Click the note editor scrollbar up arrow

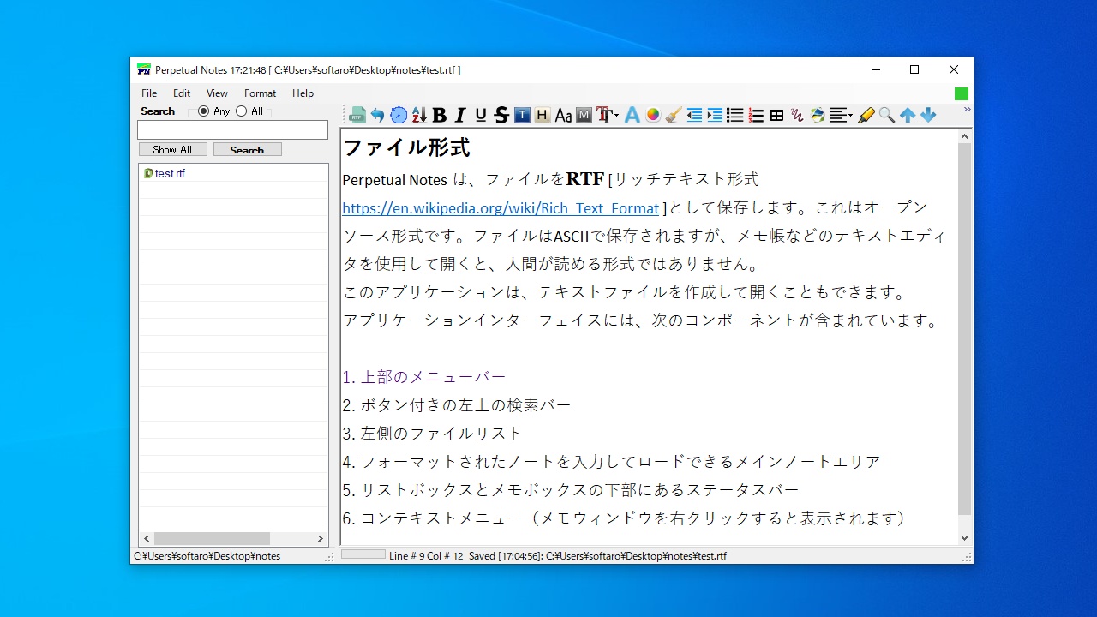pos(965,136)
